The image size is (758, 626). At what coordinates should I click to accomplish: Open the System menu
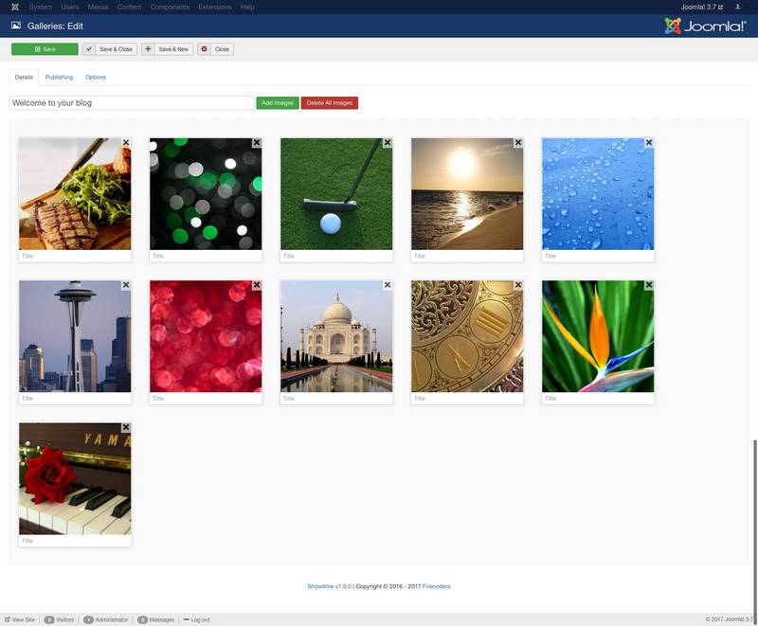point(41,7)
